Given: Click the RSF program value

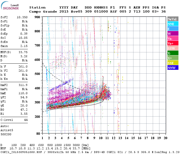Looking at the screenshot, I should [114, 12].
